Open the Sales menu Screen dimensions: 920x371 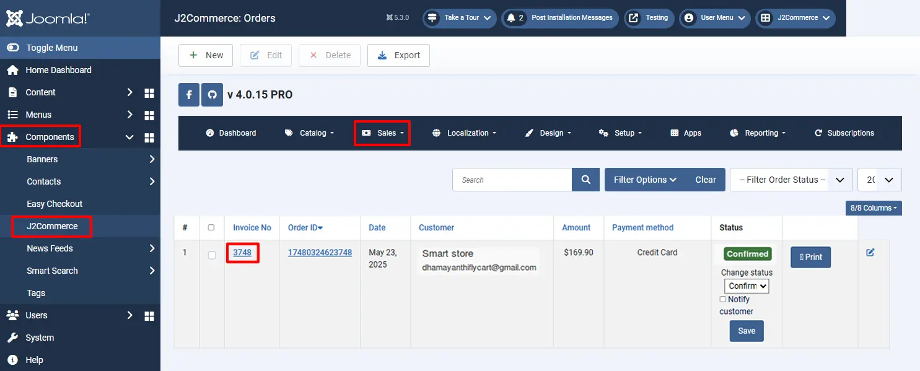(382, 133)
